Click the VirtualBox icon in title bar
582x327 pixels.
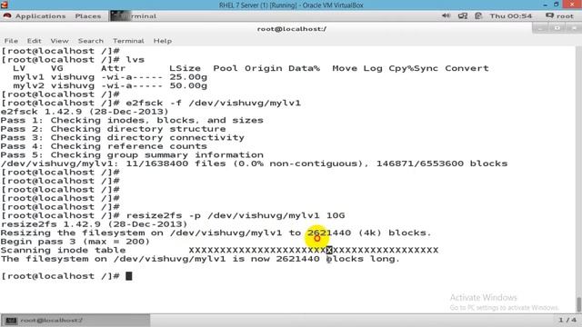click(x=4, y=5)
